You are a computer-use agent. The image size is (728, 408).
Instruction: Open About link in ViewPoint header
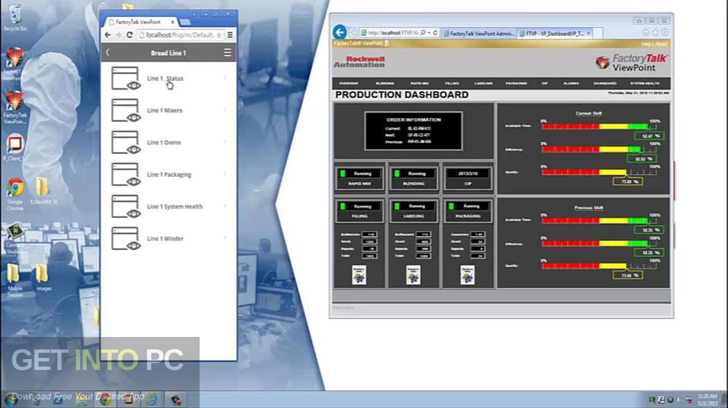click(661, 44)
